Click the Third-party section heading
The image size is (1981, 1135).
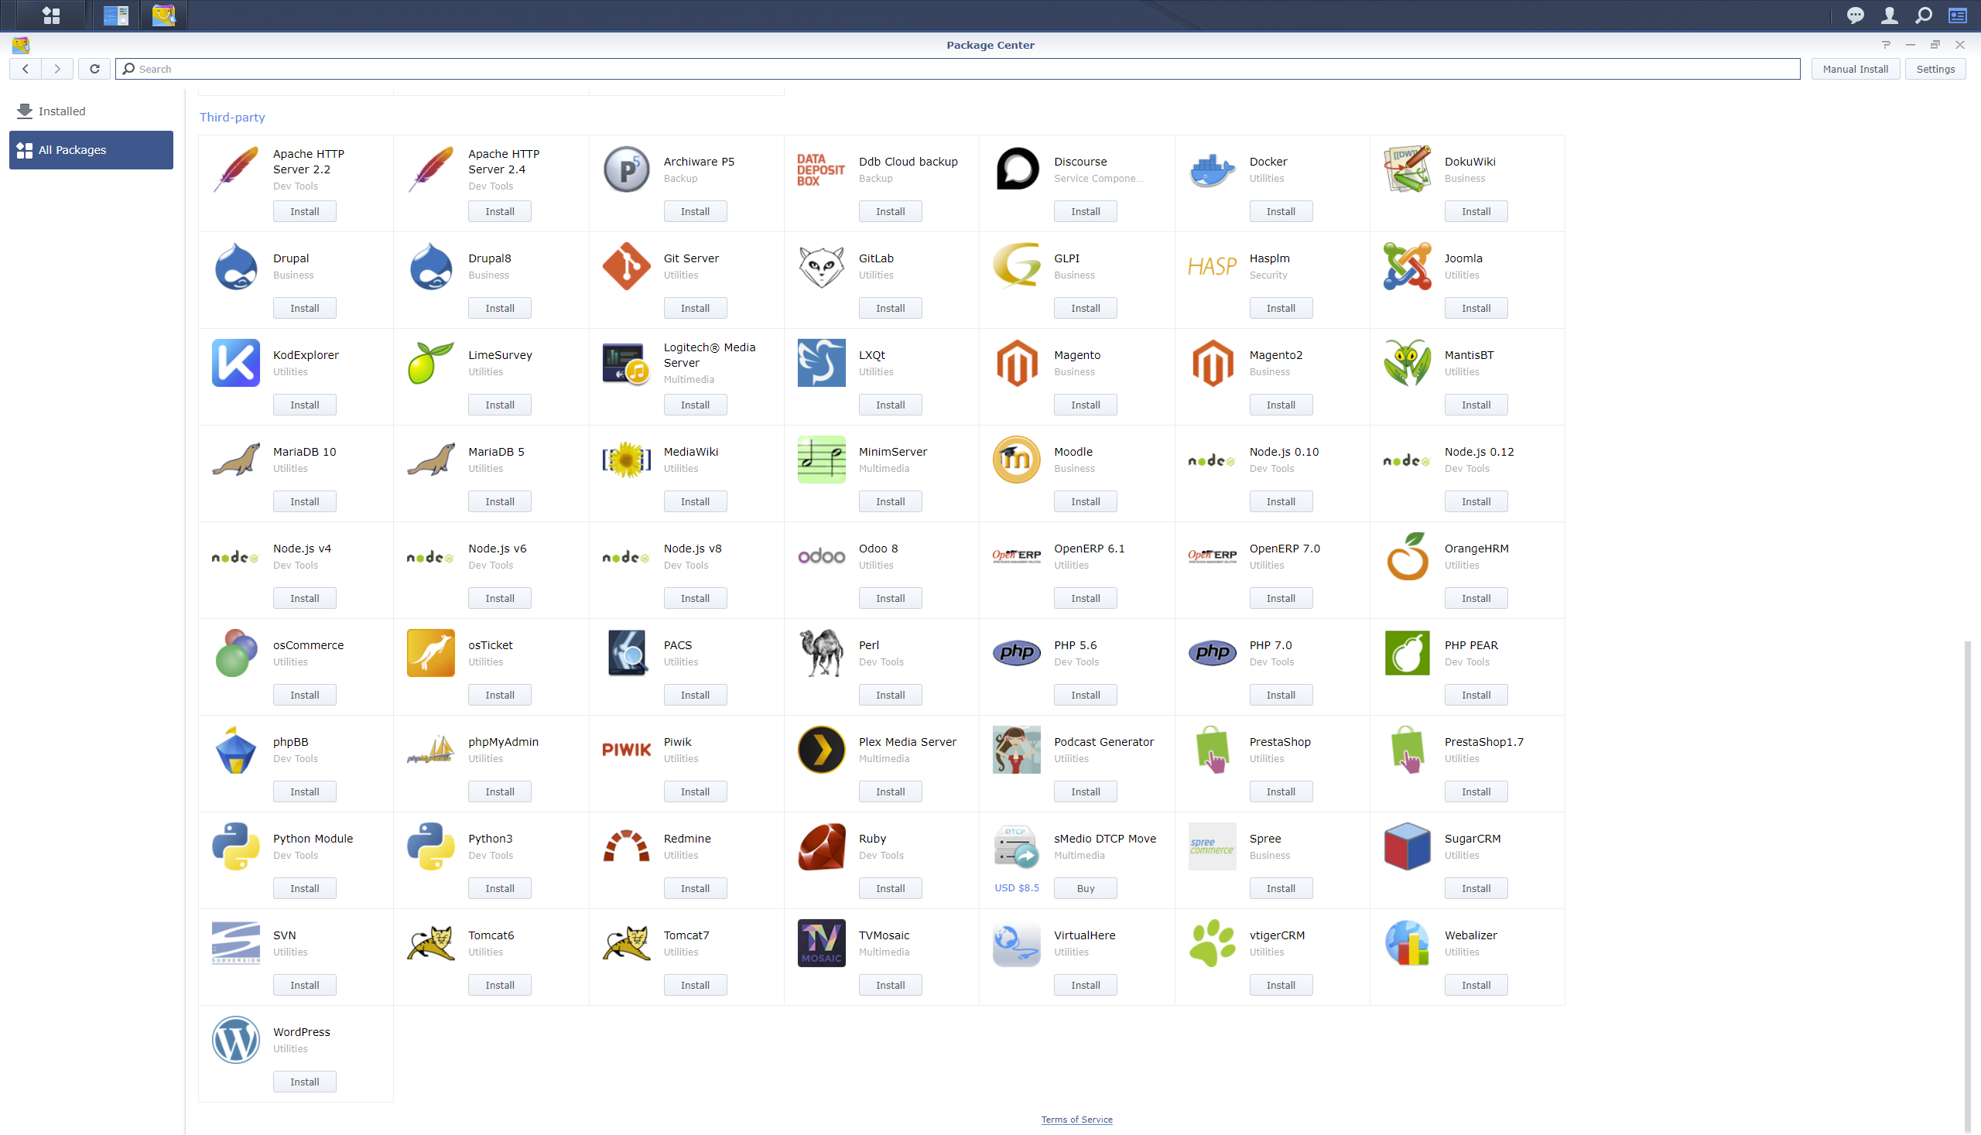[x=231, y=117]
